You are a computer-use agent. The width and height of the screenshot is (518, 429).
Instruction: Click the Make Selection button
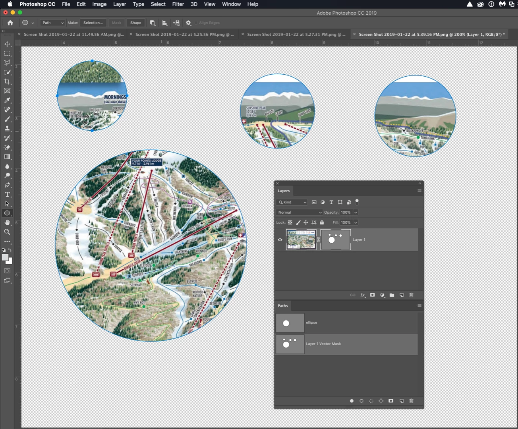click(x=93, y=23)
